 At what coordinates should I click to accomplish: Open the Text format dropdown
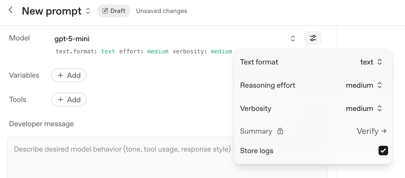coord(371,62)
